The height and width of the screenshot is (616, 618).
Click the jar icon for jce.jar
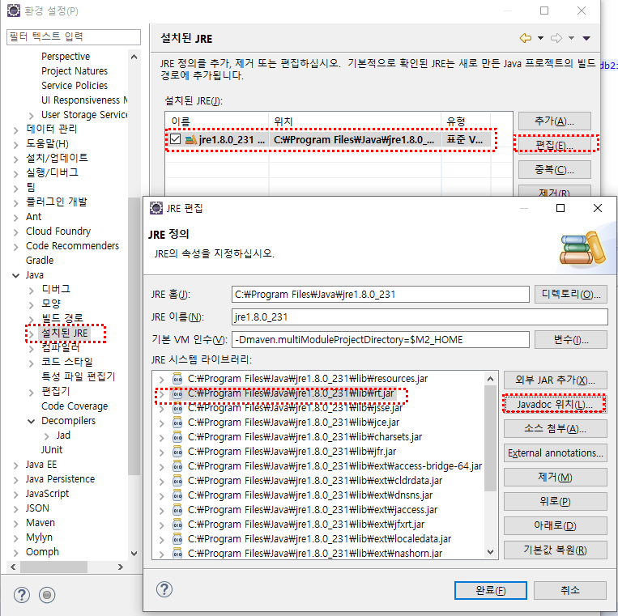[x=177, y=423]
